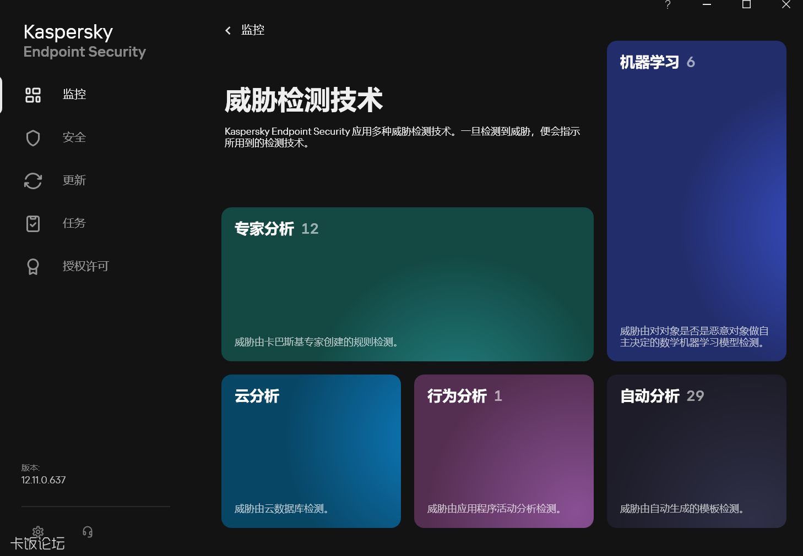Click the award ribbon 授权许可 icon
The height and width of the screenshot is (556, 803).
tap(33, 266)
